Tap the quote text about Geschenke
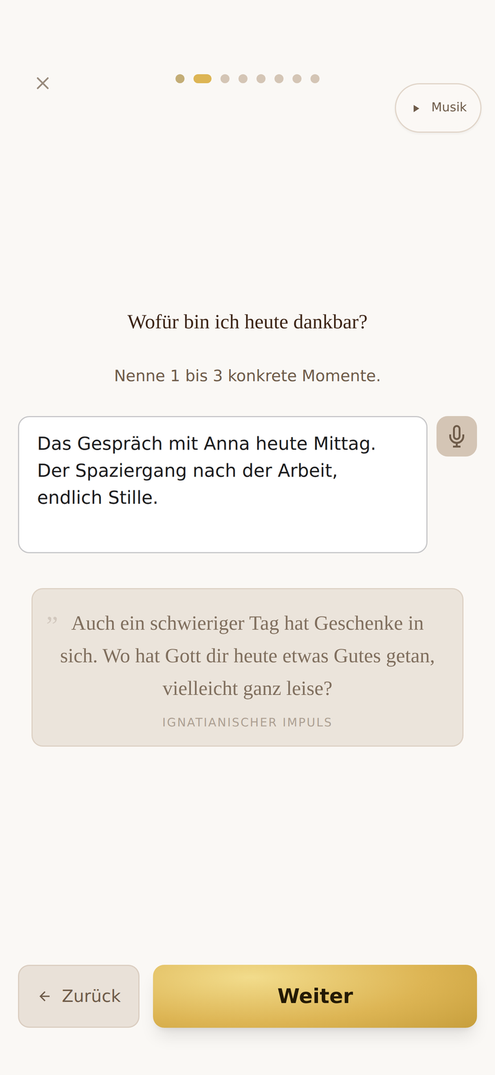Image resolution: width=495 pixels, height=1075 pixels. coord(247,656)
